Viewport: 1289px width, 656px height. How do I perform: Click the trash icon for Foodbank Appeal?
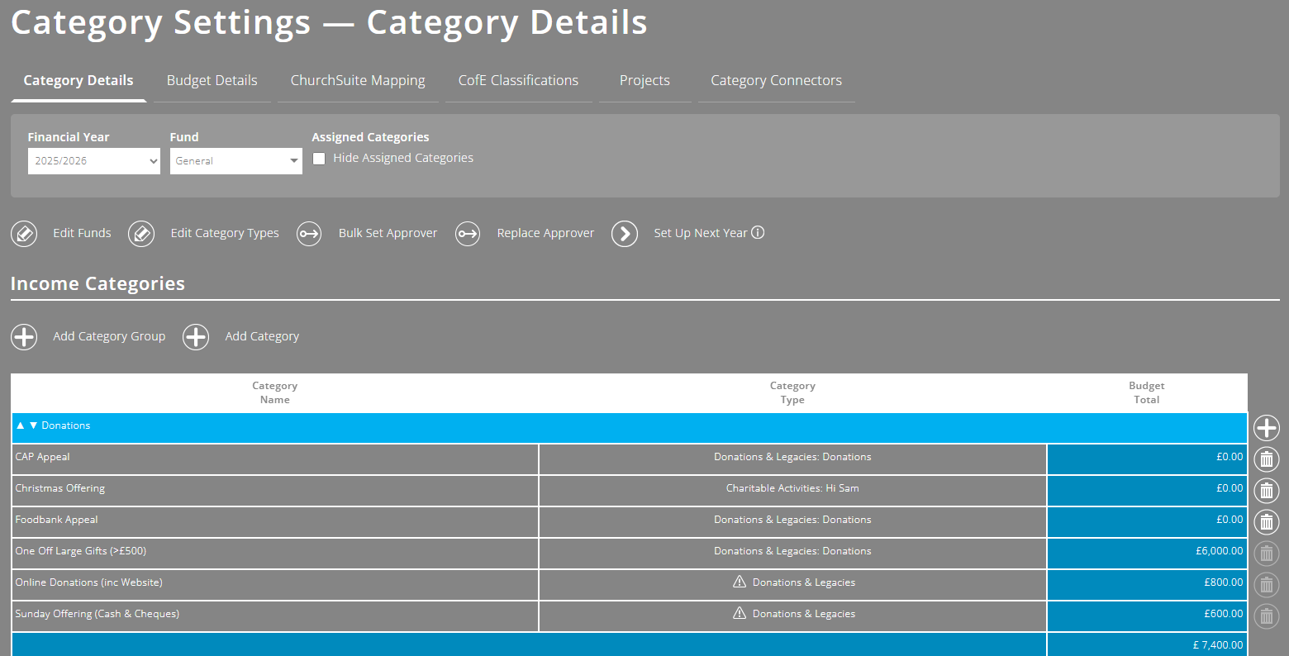1266,521
